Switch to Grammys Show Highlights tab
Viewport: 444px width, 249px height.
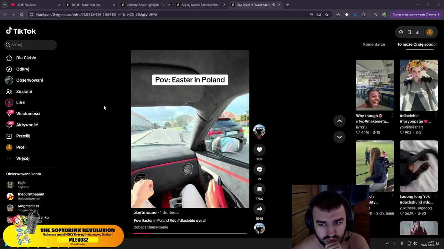point(146,5)
